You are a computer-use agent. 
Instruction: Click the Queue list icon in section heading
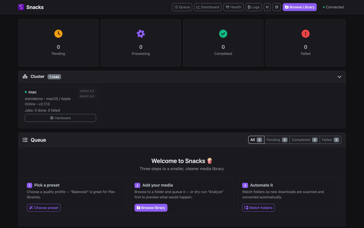pyautogui.click(x=25, y=140)
